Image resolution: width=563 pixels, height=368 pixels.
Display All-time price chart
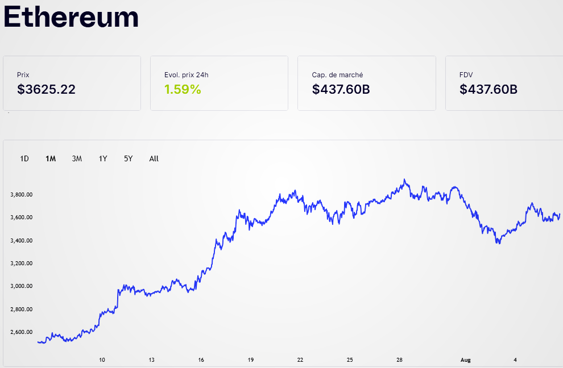tap(154, 158)
